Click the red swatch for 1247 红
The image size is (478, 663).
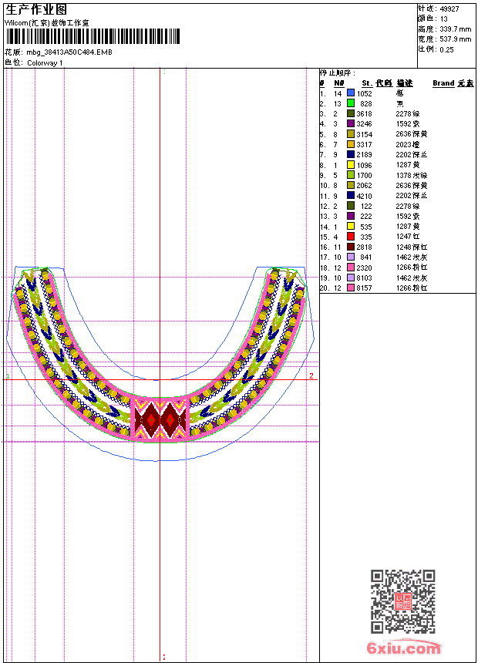pyautogui.click(x=351, y=237)
